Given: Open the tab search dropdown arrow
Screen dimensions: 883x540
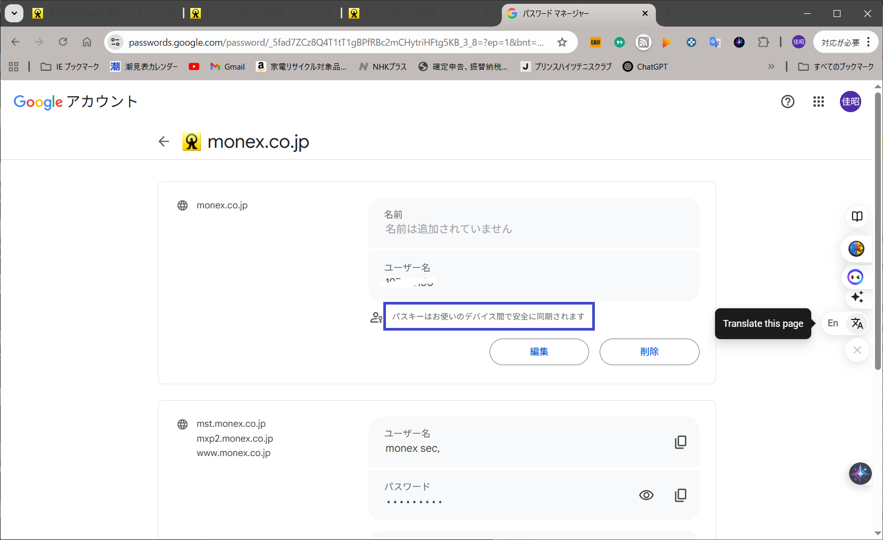Looking at the screenshot, I should coord(14,13).
